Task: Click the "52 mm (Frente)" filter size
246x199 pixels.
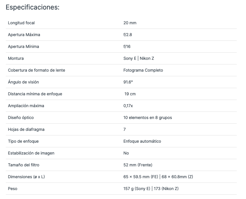Action: point(138,165)
